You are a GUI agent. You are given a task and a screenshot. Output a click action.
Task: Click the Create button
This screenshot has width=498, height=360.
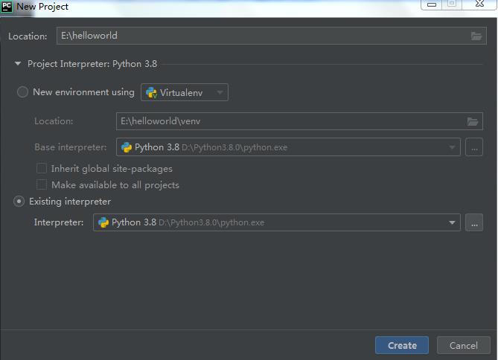(x=402, y=345)
